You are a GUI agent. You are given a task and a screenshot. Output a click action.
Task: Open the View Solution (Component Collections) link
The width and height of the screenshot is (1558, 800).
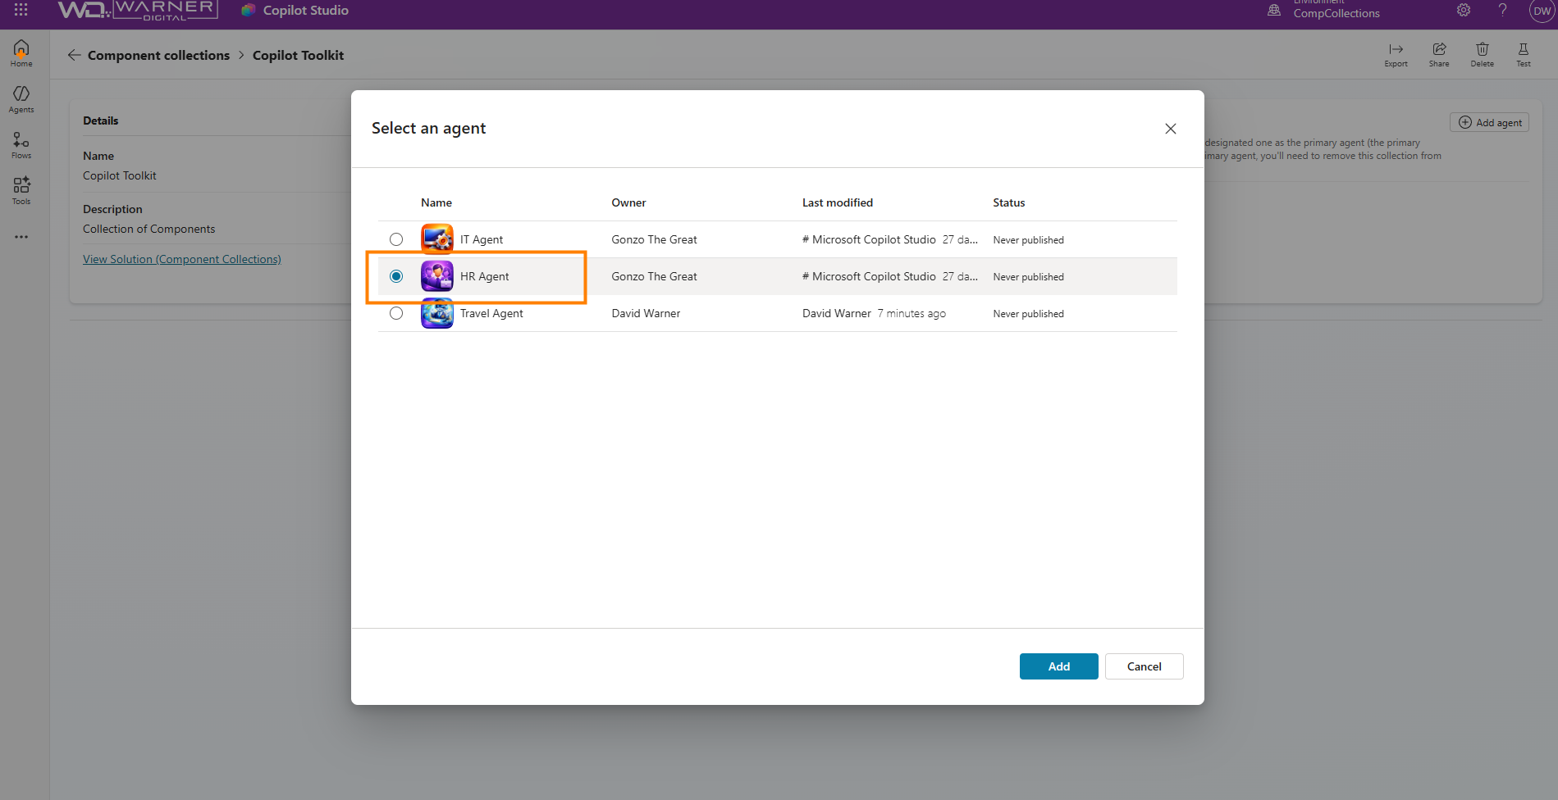point(182,259)
